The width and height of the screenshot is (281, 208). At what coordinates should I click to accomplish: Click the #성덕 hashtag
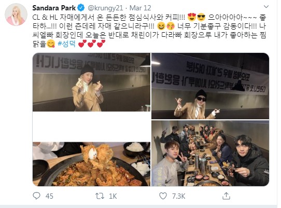click(67, 44)
